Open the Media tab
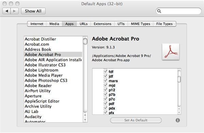 tap(54, 24)
